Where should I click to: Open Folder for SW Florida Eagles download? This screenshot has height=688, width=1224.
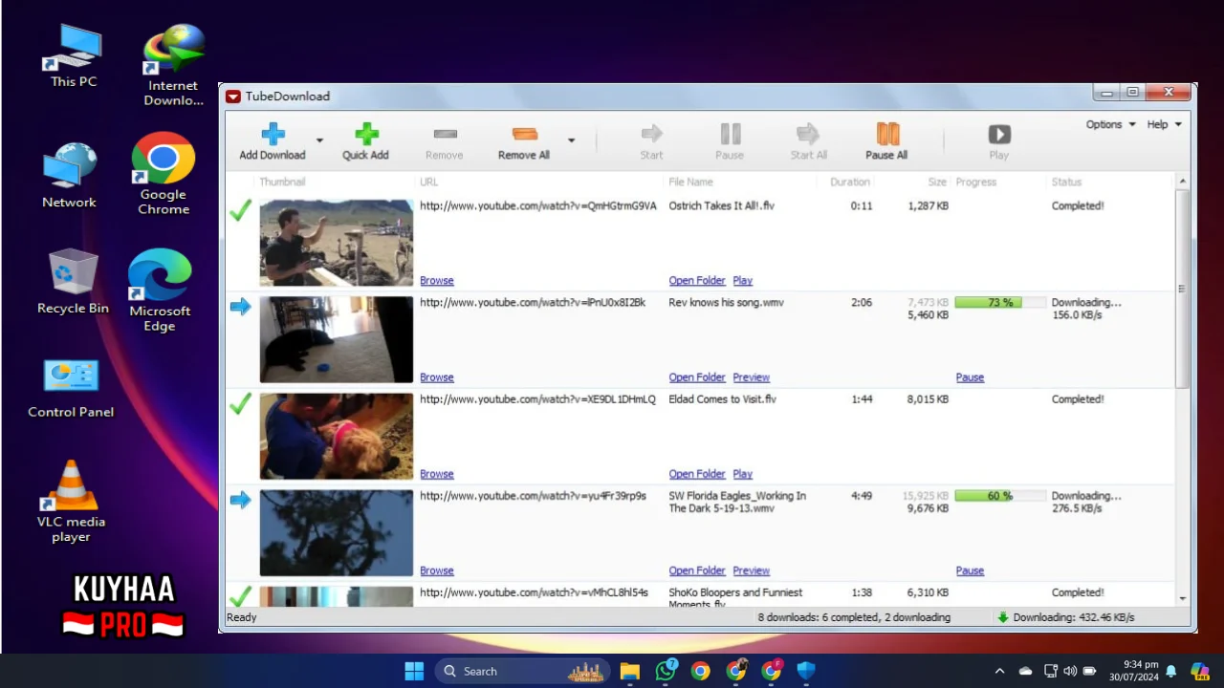697,570
